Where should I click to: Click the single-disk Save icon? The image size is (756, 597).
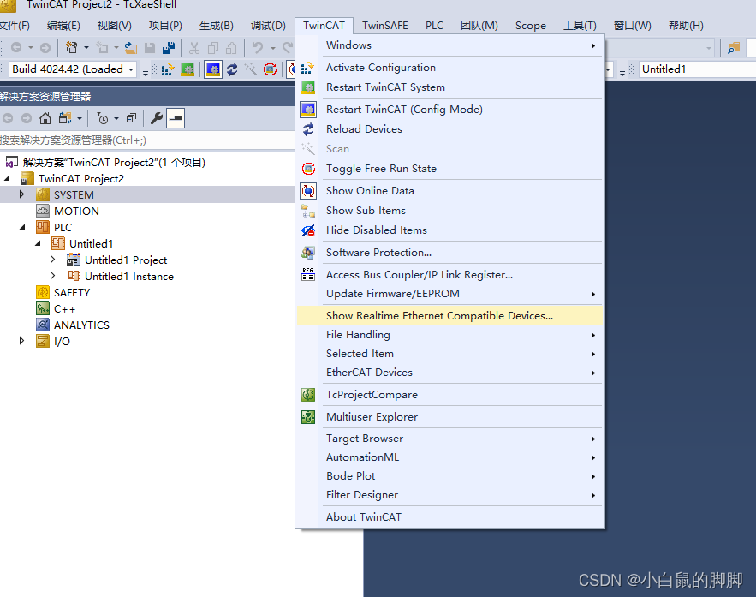pyautogui.click(x=150, y=47)
